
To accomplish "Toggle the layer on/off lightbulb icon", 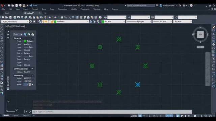I will point(43,22).
